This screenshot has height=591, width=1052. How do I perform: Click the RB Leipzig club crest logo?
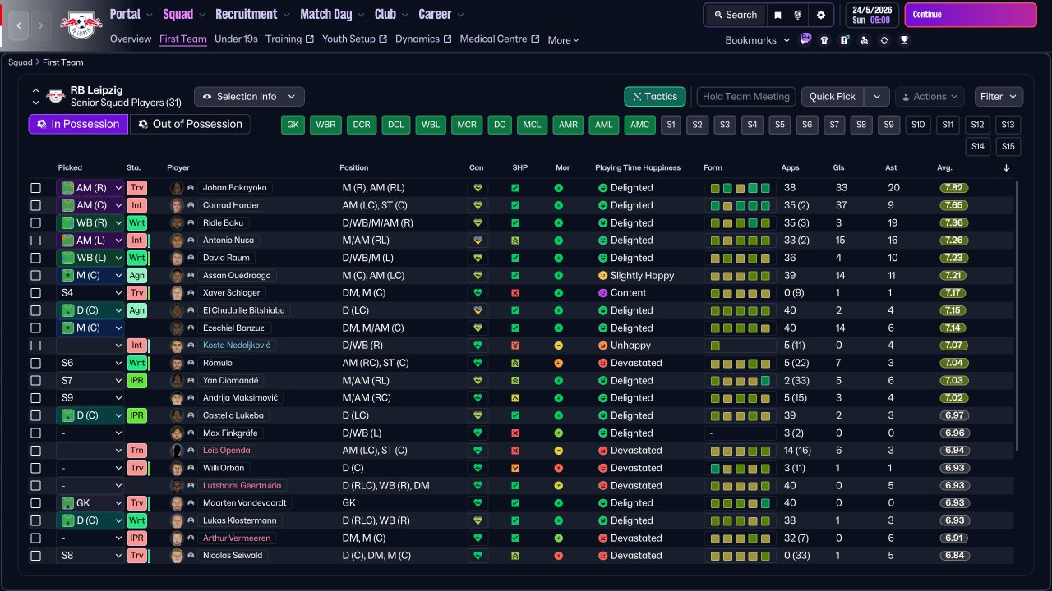pyautogui.click(x=81, y=25)
